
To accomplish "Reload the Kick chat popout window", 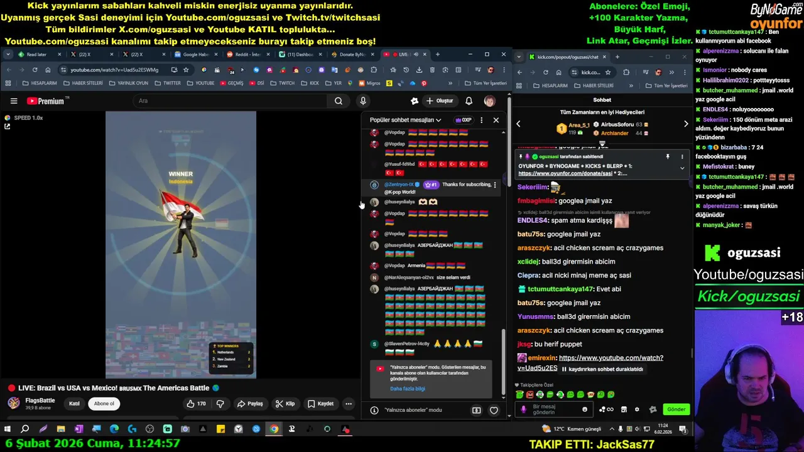I will (x=545, y=72).
